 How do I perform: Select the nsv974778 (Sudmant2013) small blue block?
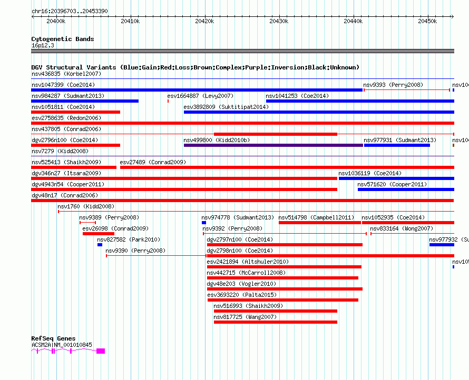204,223
